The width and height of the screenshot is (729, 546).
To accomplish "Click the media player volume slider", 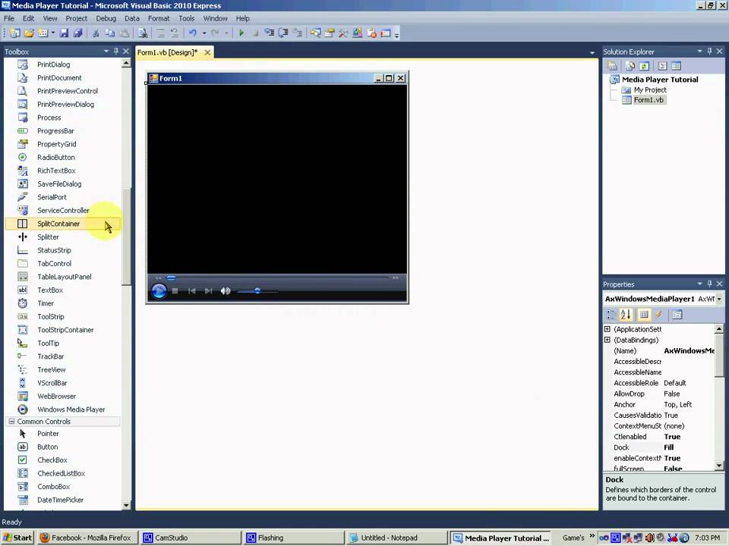I will tap(257, 291).
